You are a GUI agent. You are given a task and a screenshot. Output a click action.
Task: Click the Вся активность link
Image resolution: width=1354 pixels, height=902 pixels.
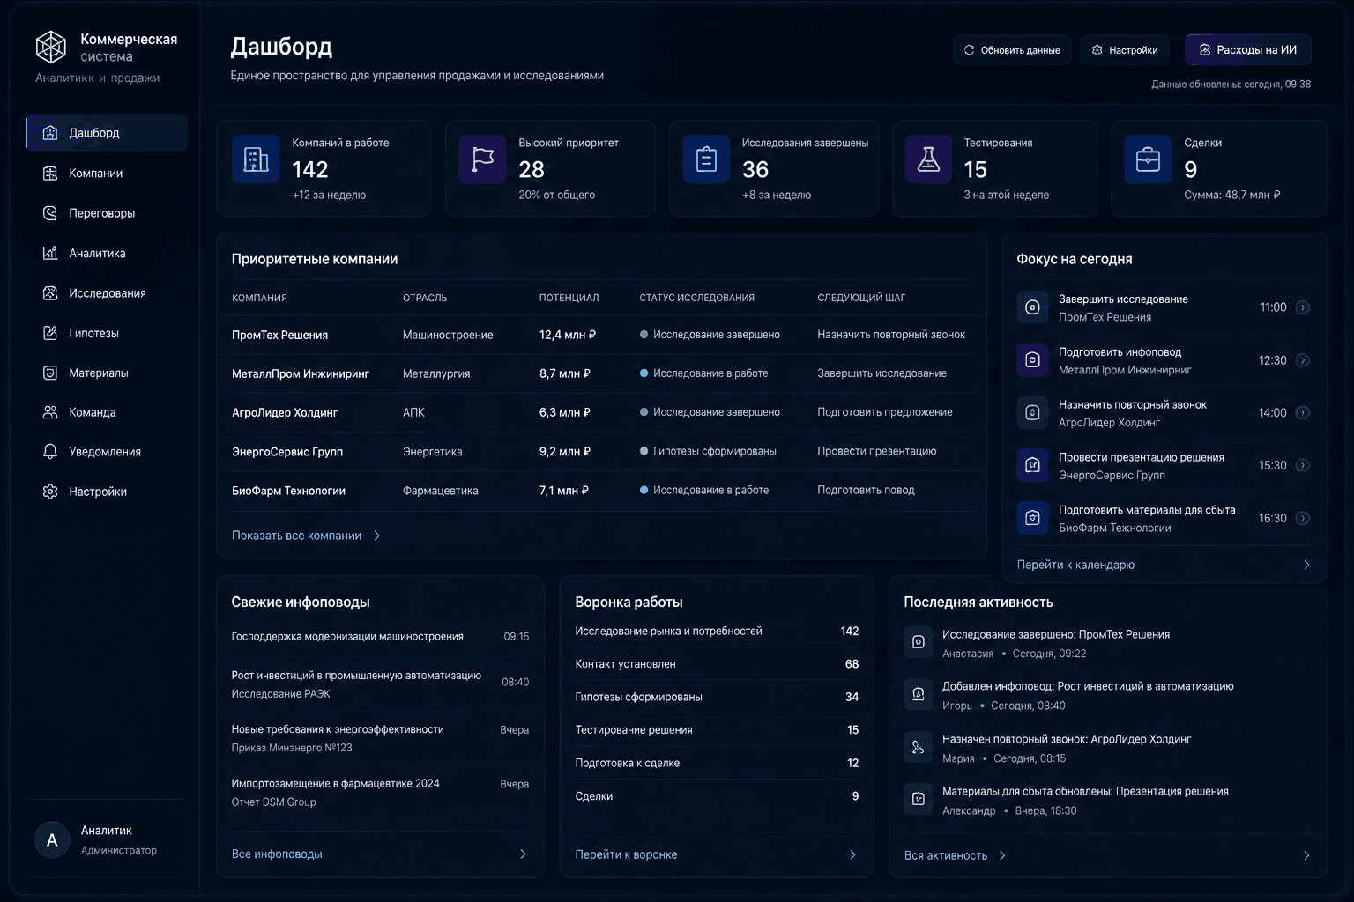[955, 855]
